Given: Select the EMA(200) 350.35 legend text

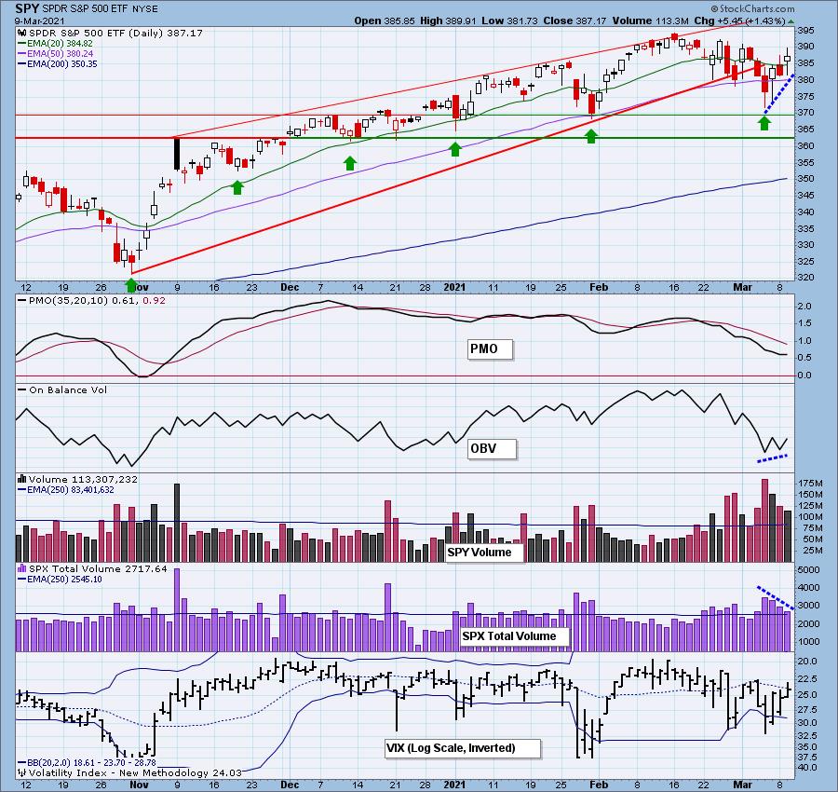Looking at the screenshot, I should pyautogui.click(x=62, y=63).
